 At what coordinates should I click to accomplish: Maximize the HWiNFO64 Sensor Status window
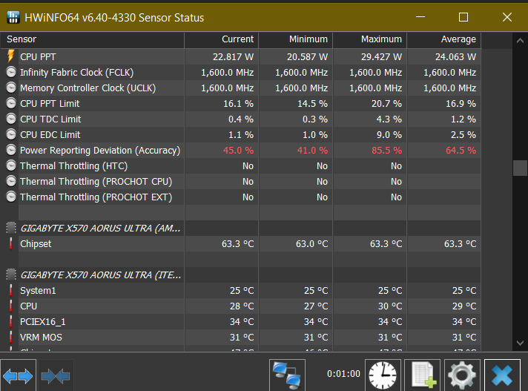point(463,17)
